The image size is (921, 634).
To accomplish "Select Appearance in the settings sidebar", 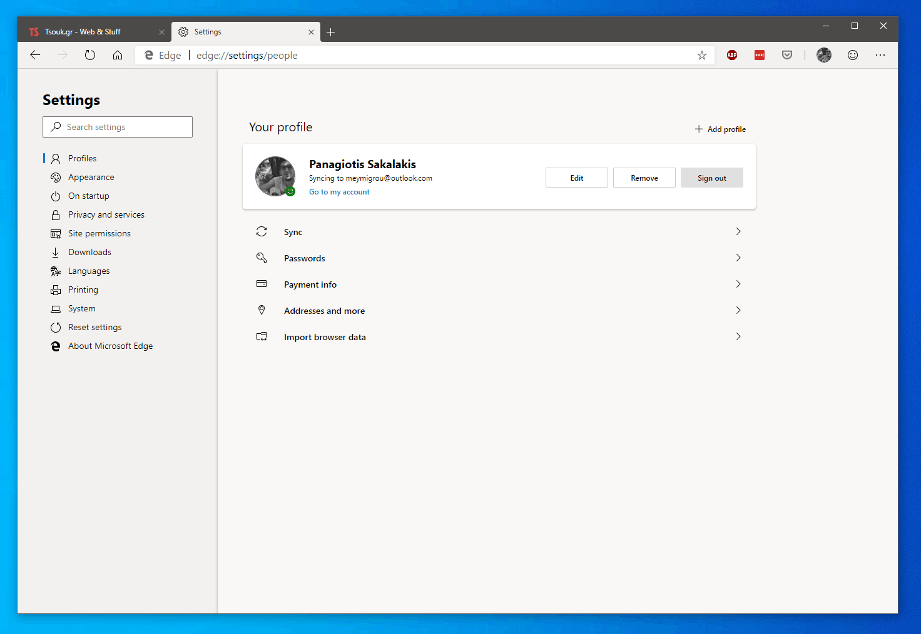I will tap(91, 177).
